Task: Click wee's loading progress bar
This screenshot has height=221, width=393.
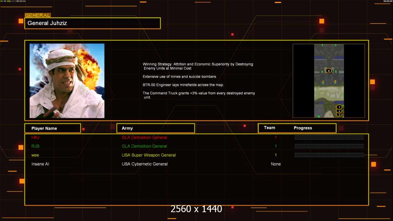Action: point(329,155)
